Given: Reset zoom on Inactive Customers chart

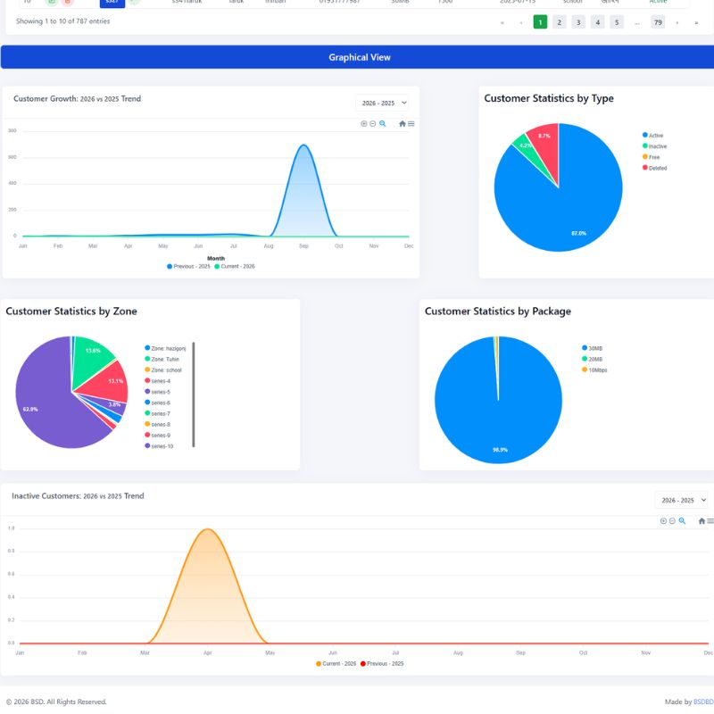Looking at the screenshot, I should click(x=702, y=521).
